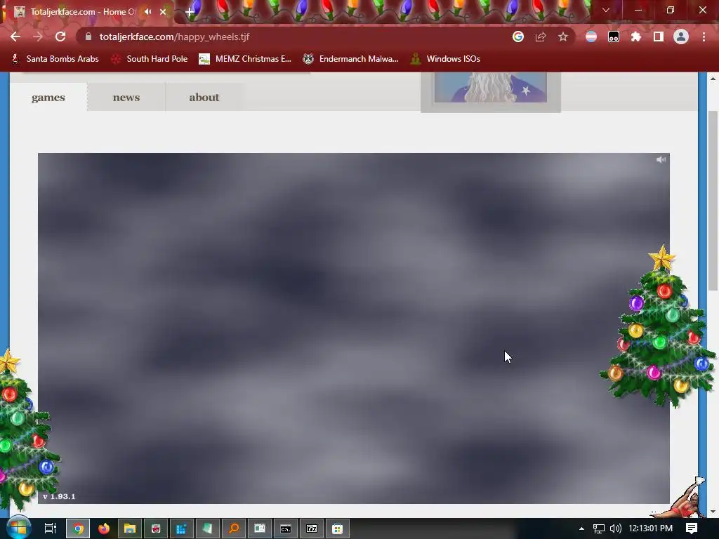This screenshot has height=539, width=719.
Task: Open the green notebook taskbar app
Action: 208,528
